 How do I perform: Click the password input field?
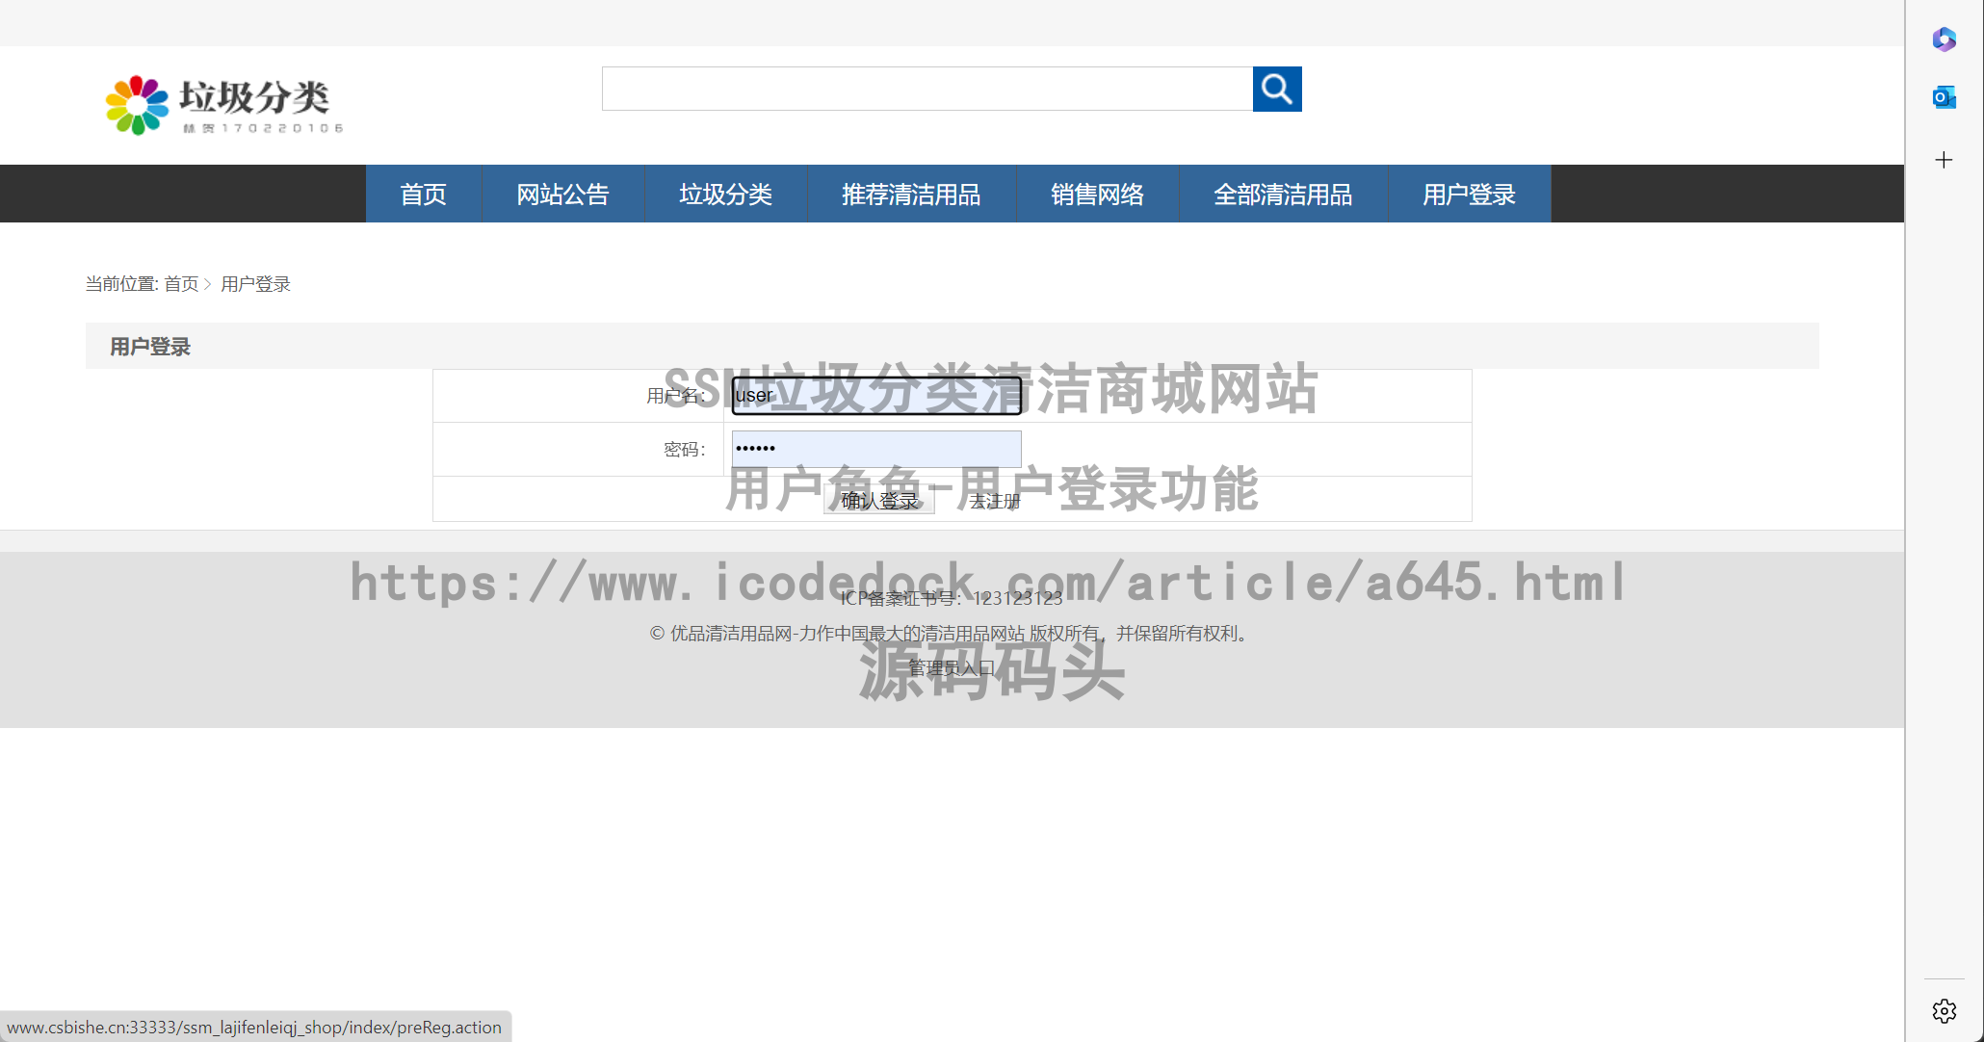(x=875, y=449)
